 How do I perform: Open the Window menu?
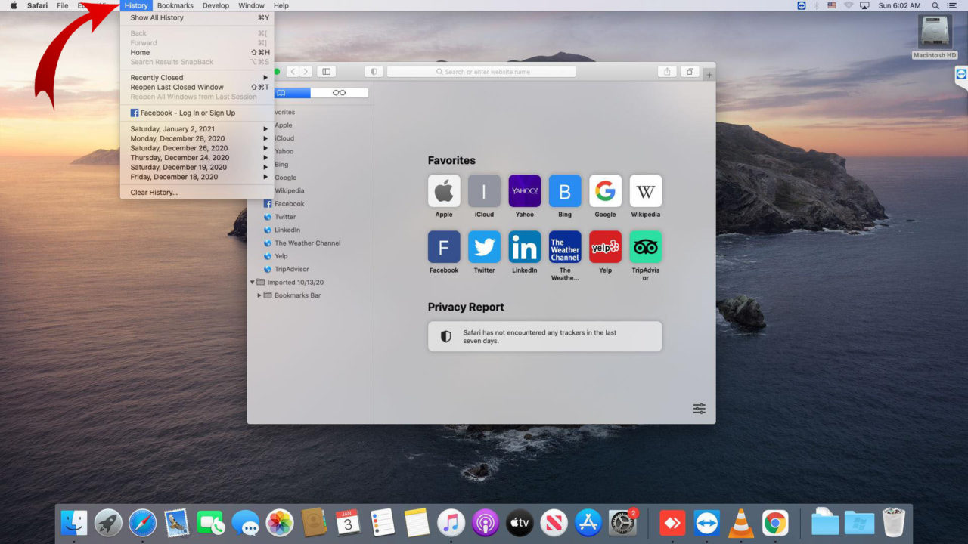point(251,5)
